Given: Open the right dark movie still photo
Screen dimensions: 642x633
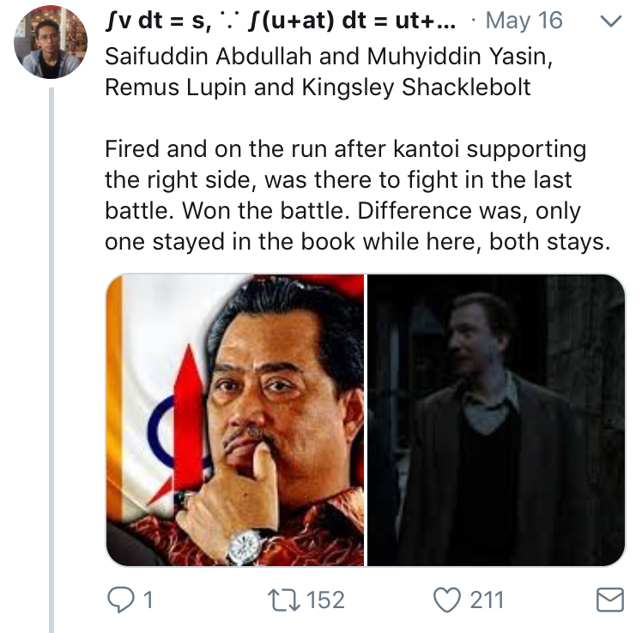Looking at the screenshot, I should click(x=496, y=420).
